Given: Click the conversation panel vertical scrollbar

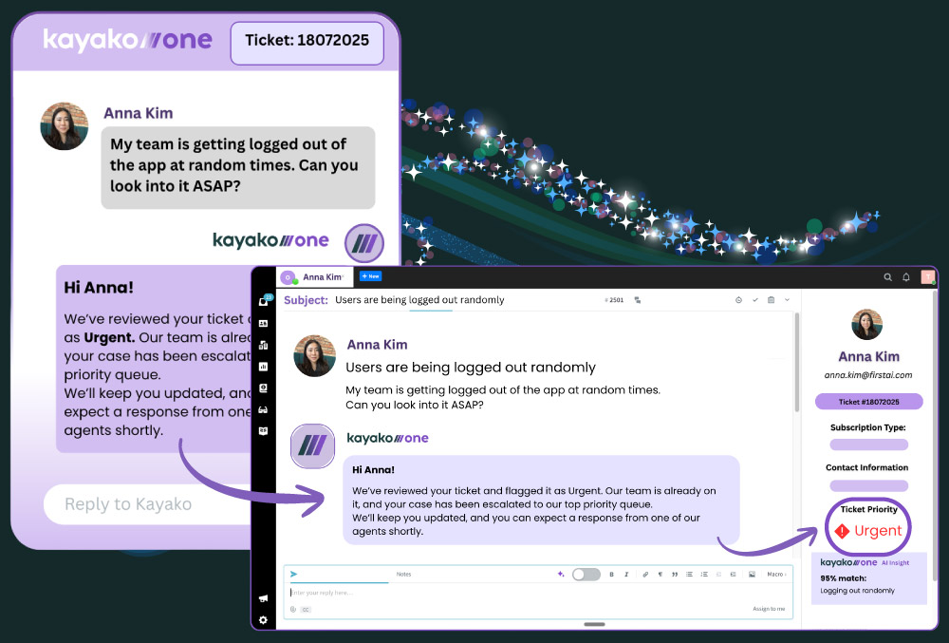Looking at the screenshot, I should click(796, 362).
